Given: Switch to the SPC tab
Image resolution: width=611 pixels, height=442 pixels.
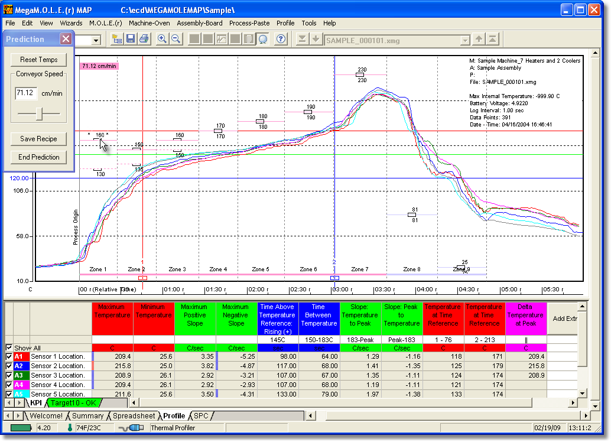Looking at the screenshot, I should click(x=201, y=416).
